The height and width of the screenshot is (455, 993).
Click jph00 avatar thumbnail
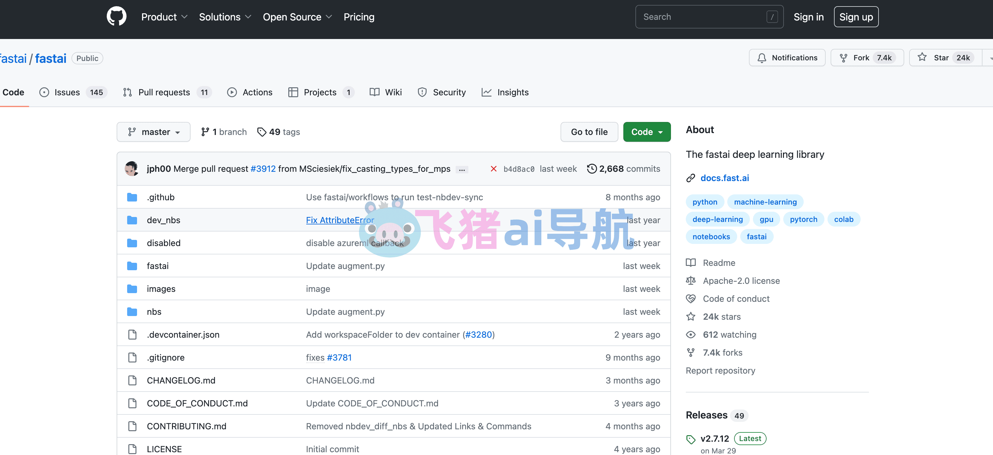(x=132, y=168)
